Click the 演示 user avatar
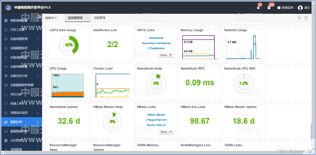The width and height of the screenshot is (316, 155). [x=300, y=8]
